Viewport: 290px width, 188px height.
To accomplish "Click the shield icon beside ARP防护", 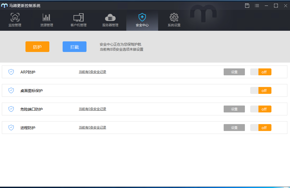I will click(x=11, y=72).
